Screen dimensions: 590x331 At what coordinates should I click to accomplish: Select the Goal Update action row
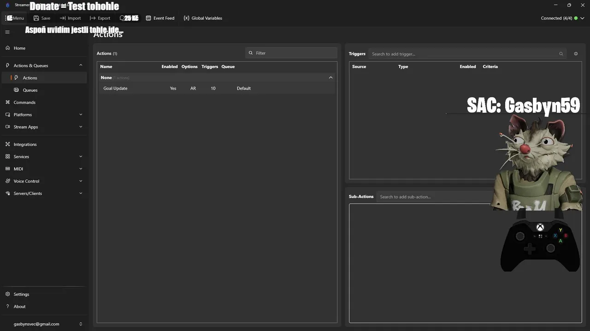point(217,88)
